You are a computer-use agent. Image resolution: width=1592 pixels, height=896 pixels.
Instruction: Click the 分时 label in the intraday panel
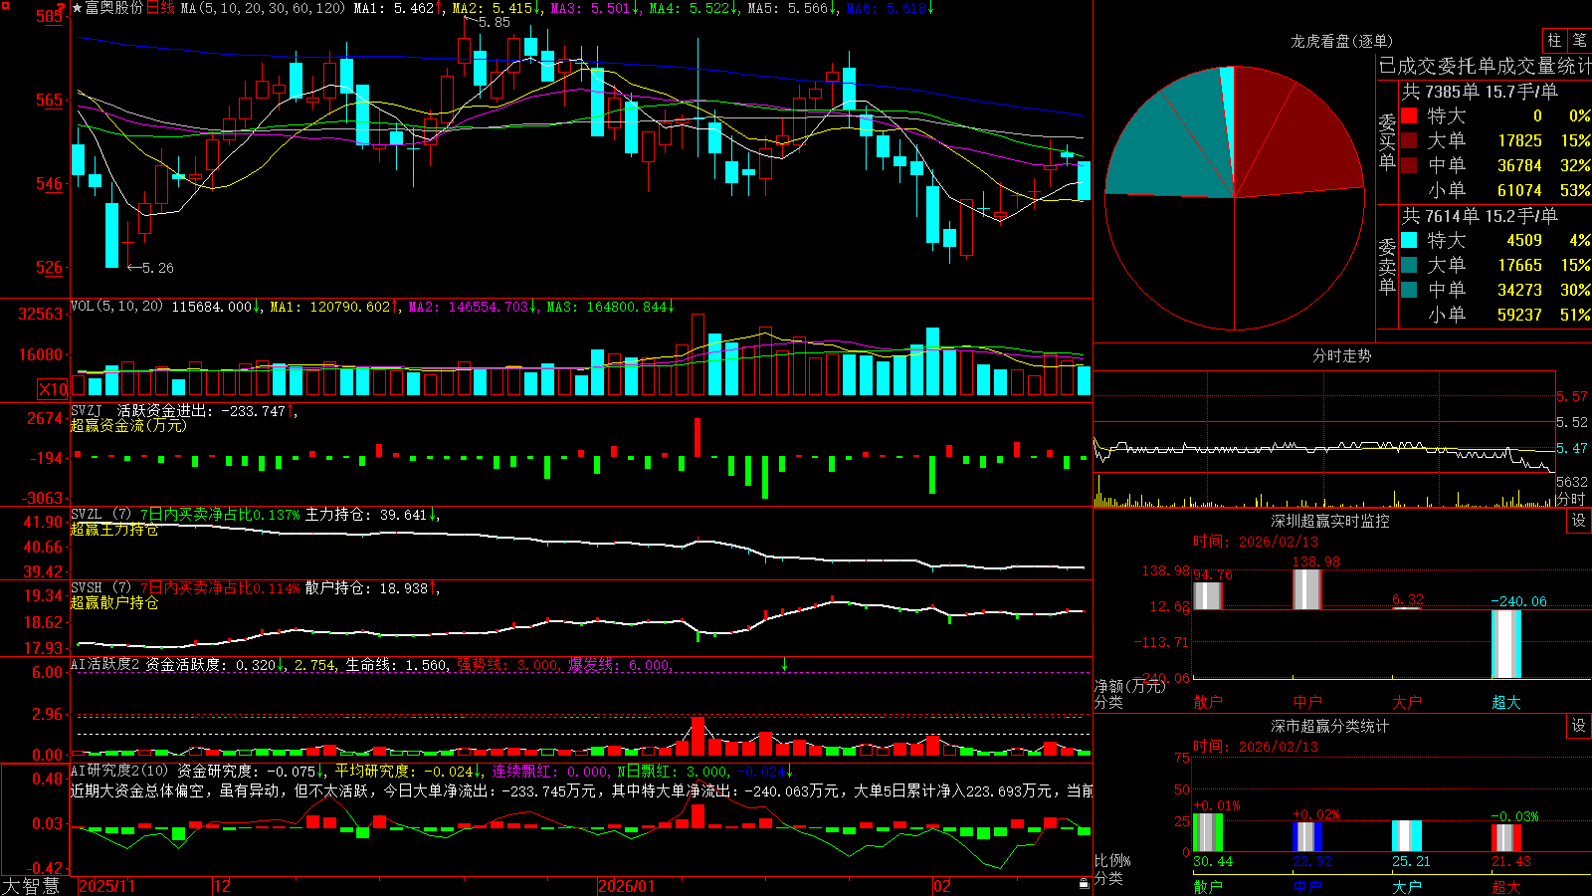coord(1570,499)
